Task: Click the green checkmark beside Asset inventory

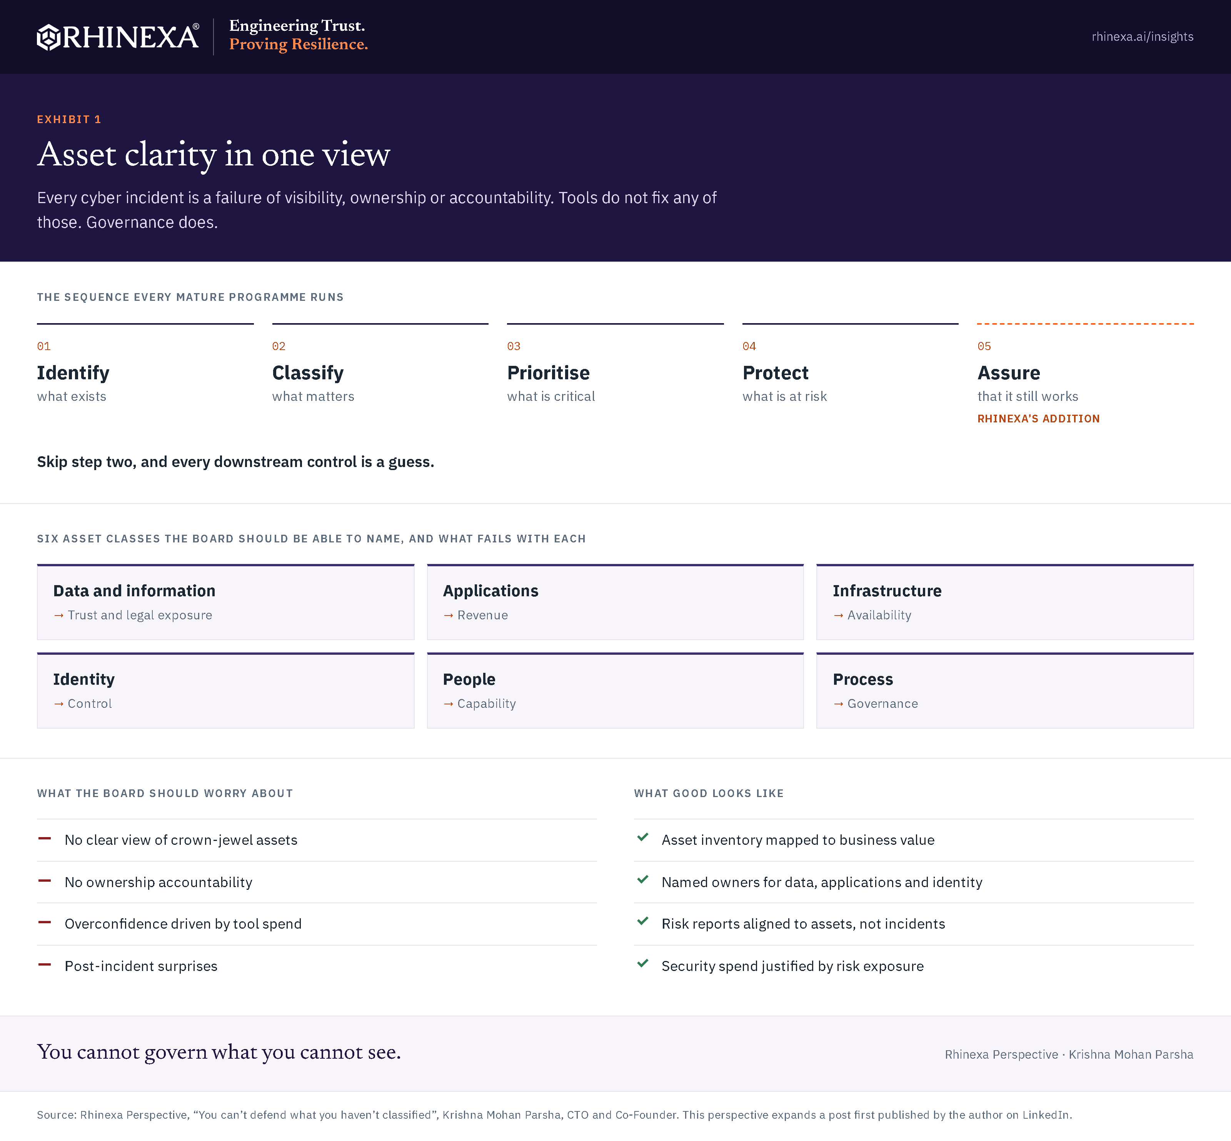Action: point(643,837)
